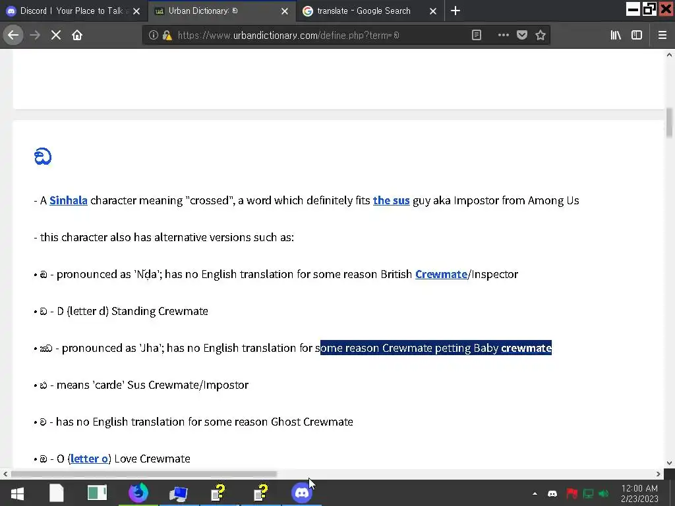Toggle reader view in address bar
Screen dimensions: 675x506
point(476,36)
